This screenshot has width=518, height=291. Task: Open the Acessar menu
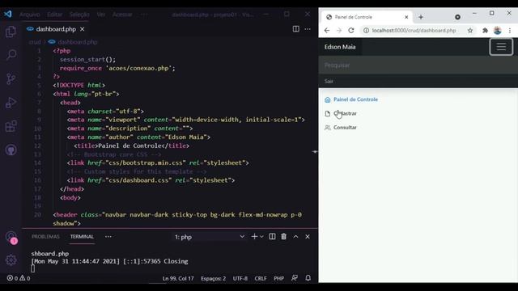click(122, 15)
